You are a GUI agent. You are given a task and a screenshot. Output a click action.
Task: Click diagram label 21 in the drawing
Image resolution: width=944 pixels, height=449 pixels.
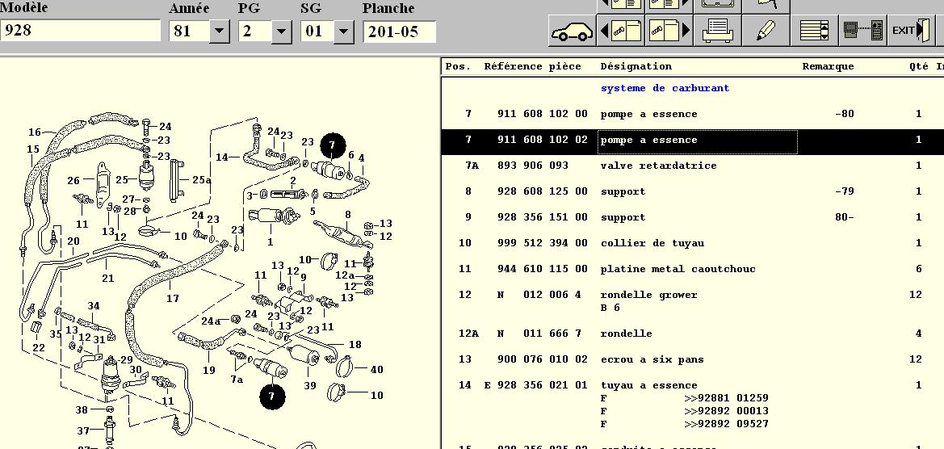107,278
